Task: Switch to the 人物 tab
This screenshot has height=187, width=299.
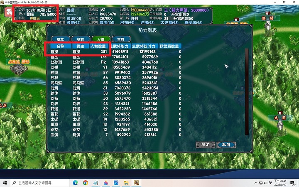Action: pyautogui.click(x=100, y=39)
